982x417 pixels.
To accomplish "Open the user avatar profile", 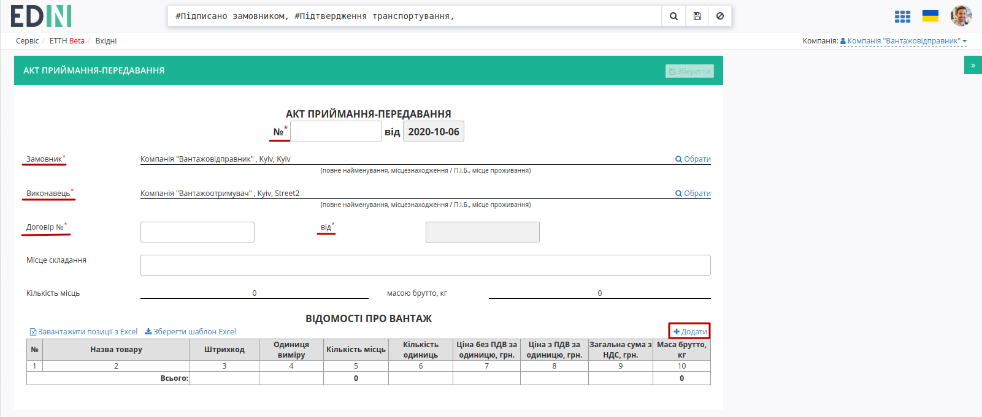I will [x=961, y=16].
